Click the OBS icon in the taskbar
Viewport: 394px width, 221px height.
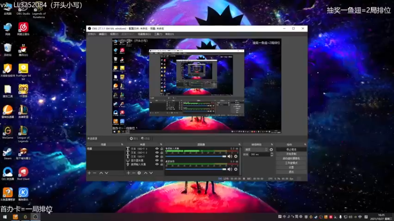pyautogui.click(x=35, y=217)
